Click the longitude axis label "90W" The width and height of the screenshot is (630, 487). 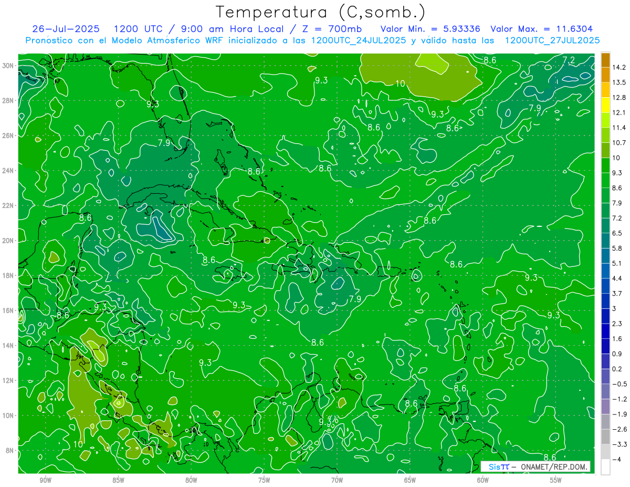45,480
